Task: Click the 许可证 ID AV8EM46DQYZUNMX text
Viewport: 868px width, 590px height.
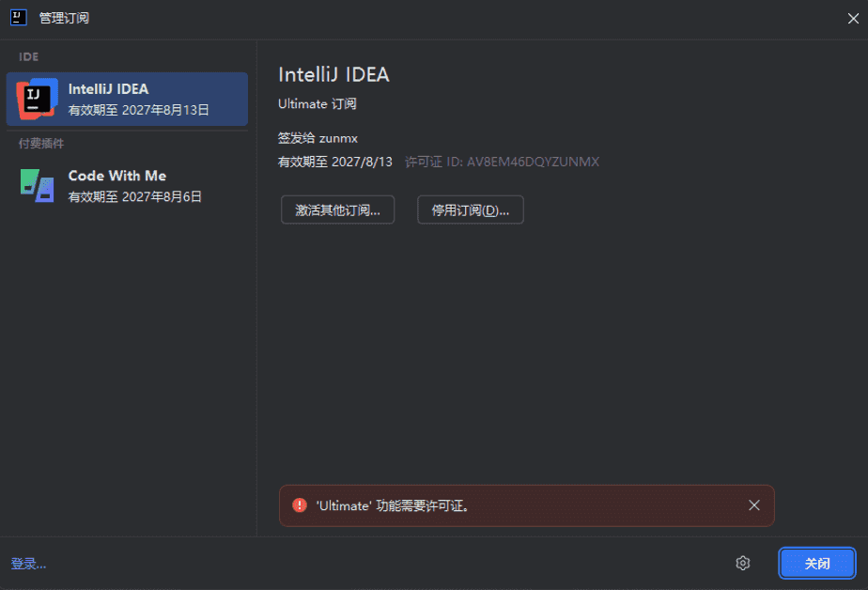Action: tap(502, 163)
